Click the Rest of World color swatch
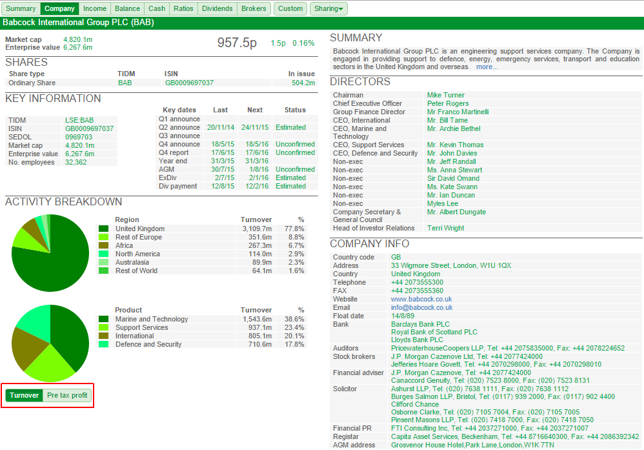The width and height of the screenshot is (644, 450). pyautogui.click(x=103, y=271)
